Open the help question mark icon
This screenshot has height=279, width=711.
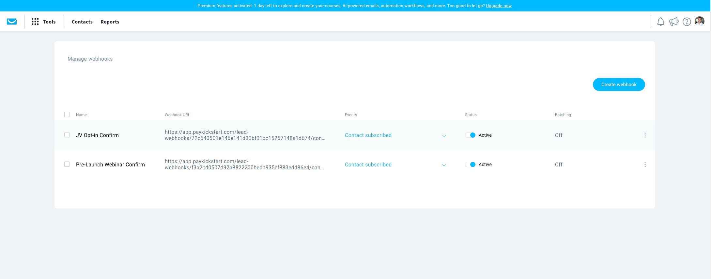pos(687,22)
